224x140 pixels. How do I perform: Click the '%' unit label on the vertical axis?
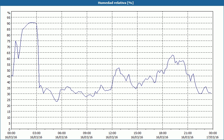point(9,13)
